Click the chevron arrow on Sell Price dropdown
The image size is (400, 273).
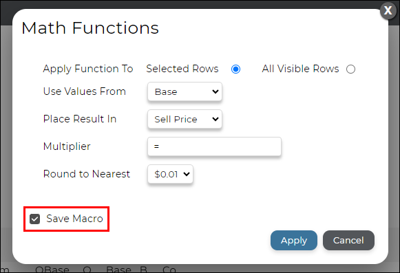(215, 119)
